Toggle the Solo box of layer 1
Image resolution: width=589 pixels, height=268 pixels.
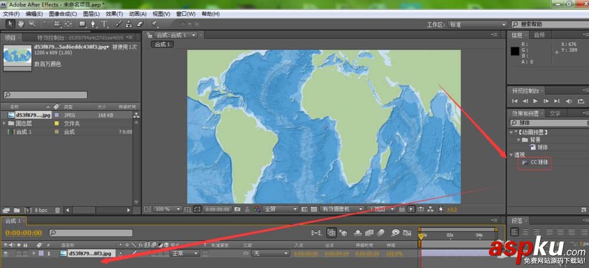19,254
